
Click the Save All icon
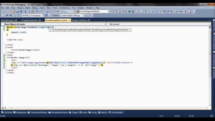(21, 11)
